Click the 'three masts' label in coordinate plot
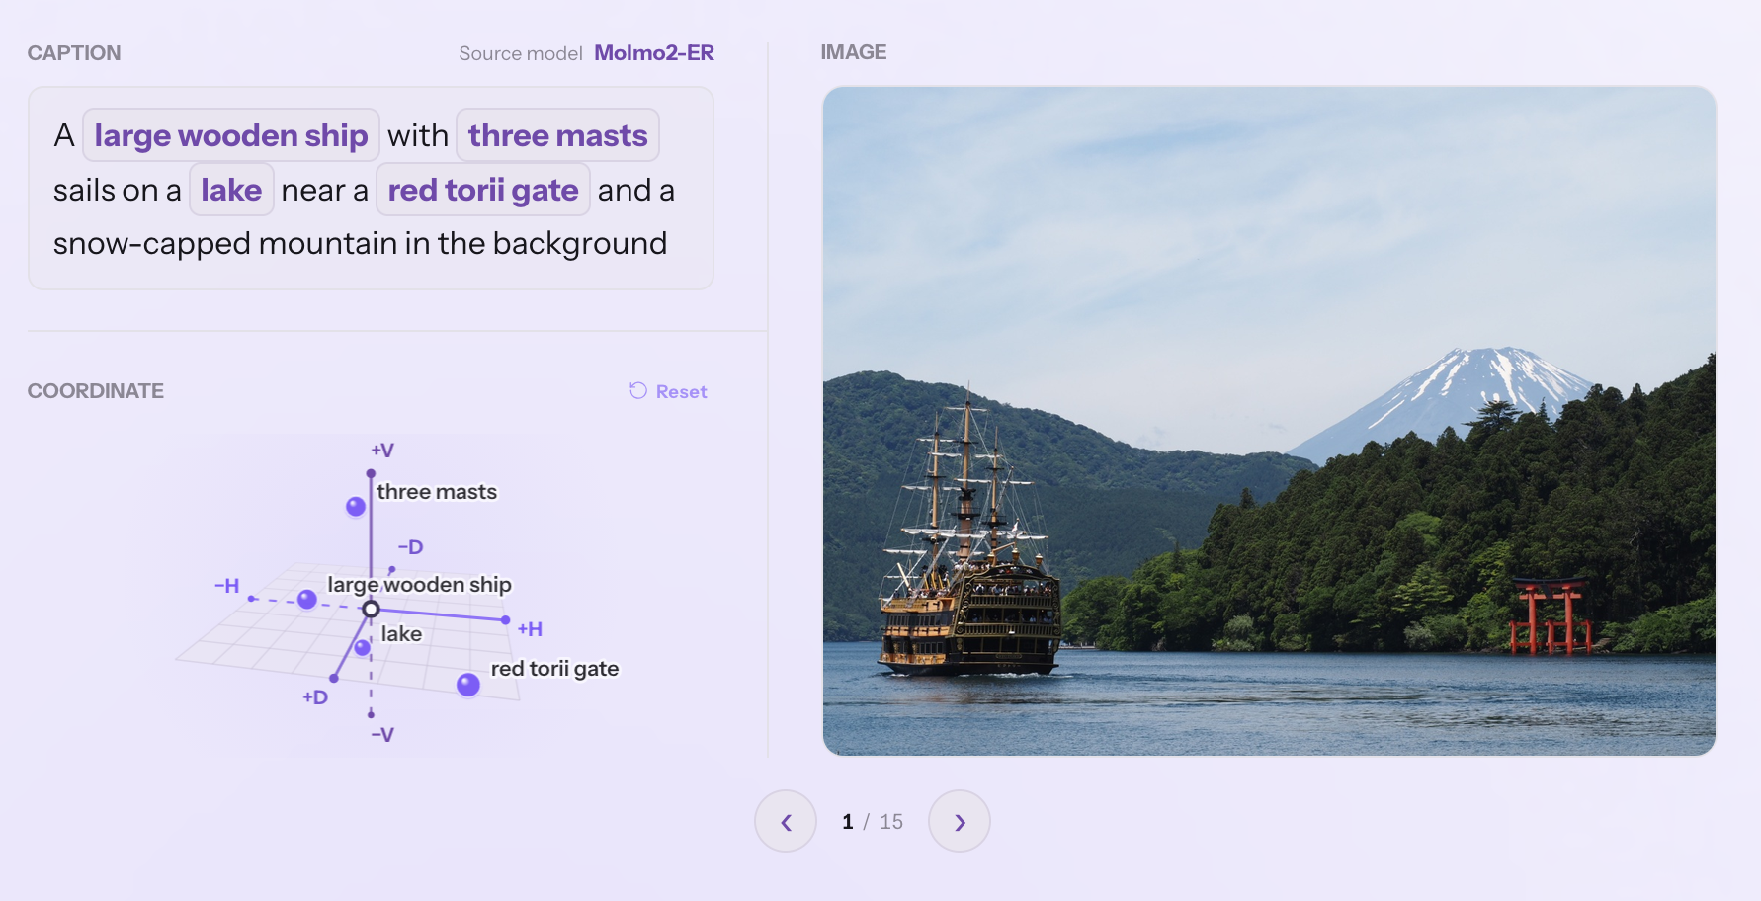 (437, 492)
